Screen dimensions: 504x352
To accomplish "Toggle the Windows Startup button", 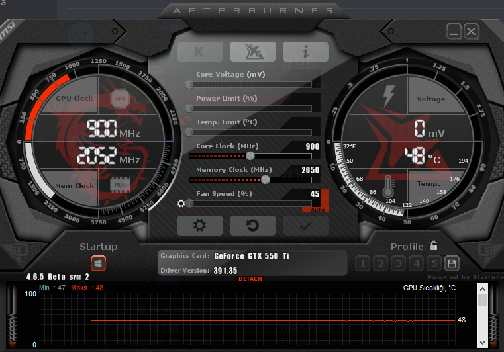I will (98, 263).
